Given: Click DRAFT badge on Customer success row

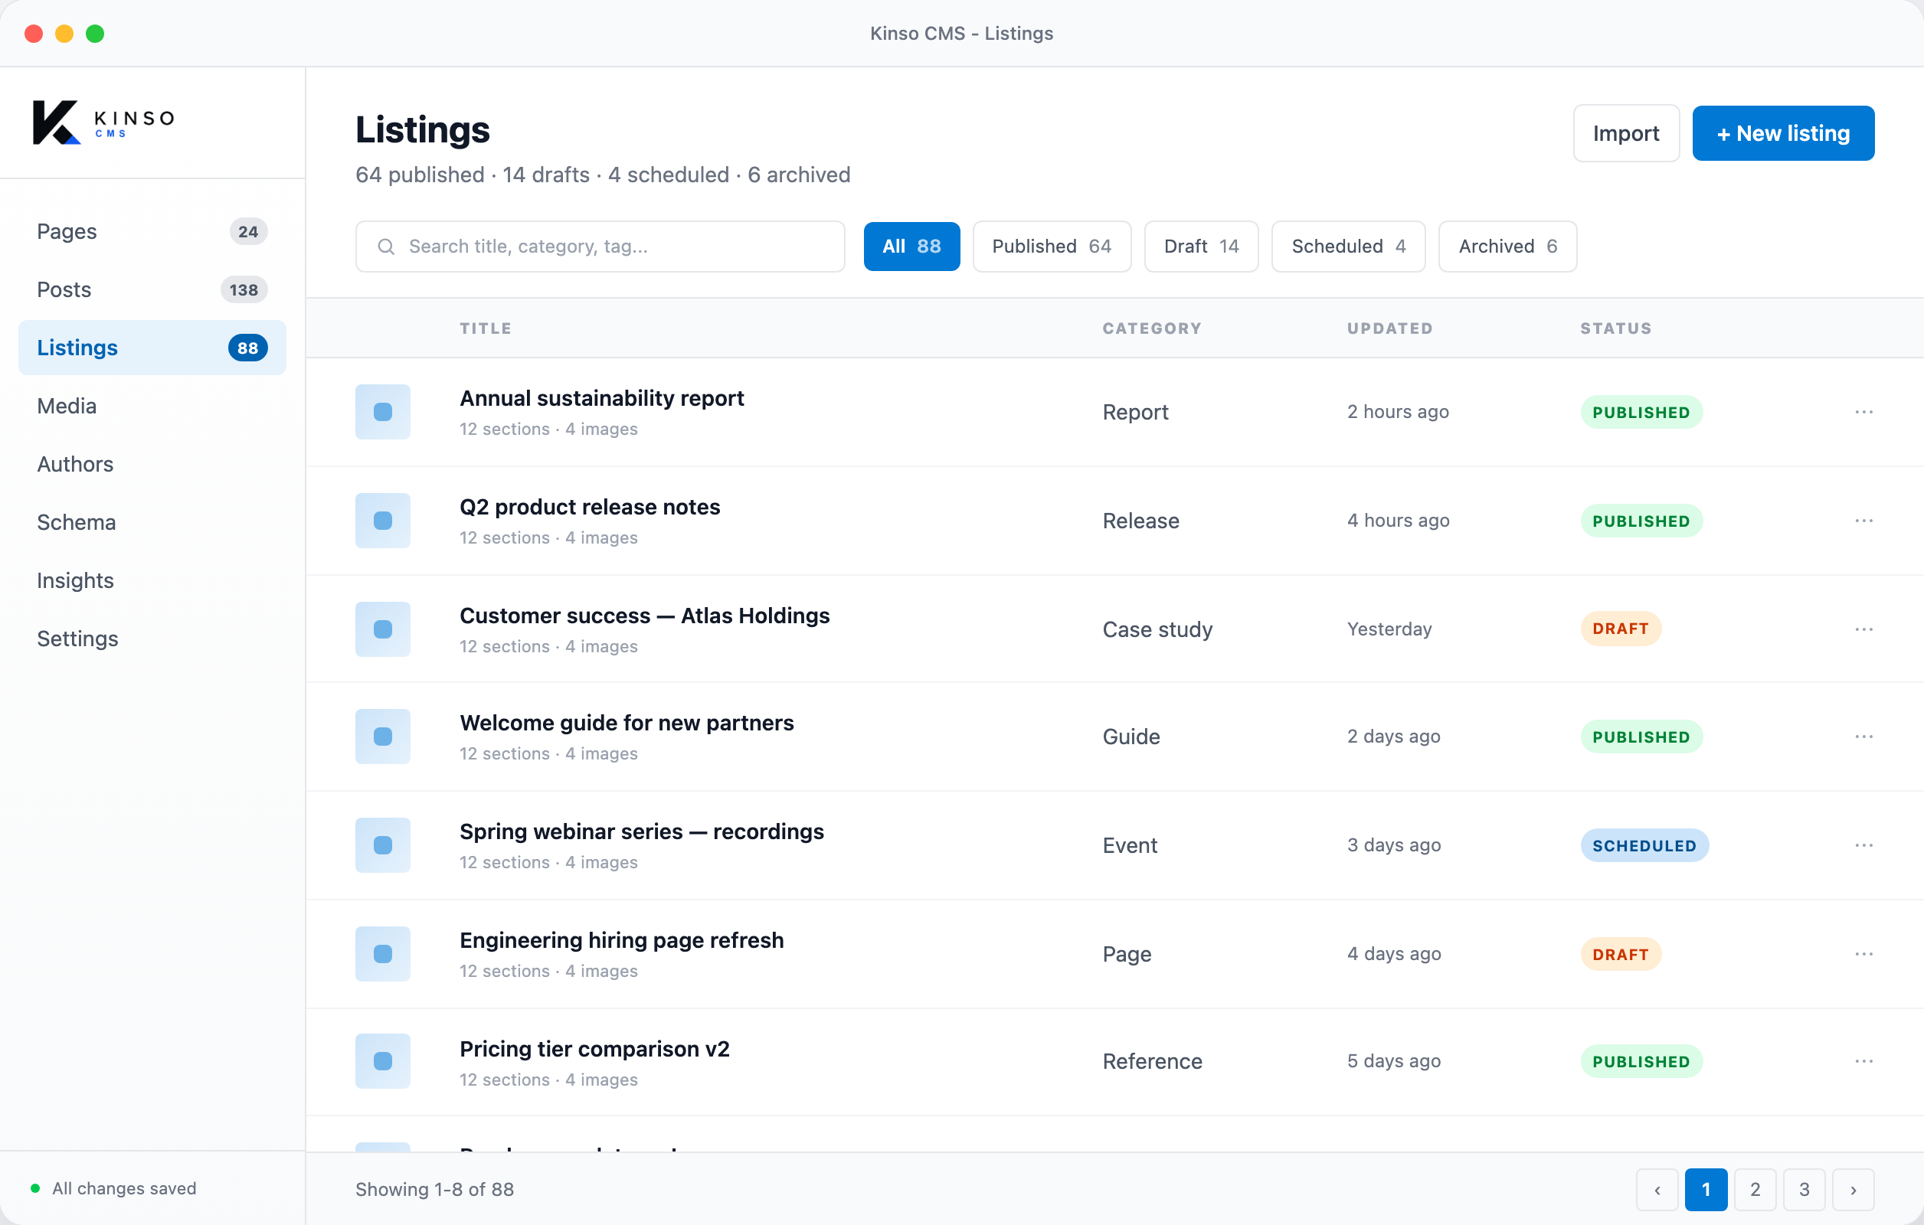Looking at the screenshot, I should coord(1621,629).
